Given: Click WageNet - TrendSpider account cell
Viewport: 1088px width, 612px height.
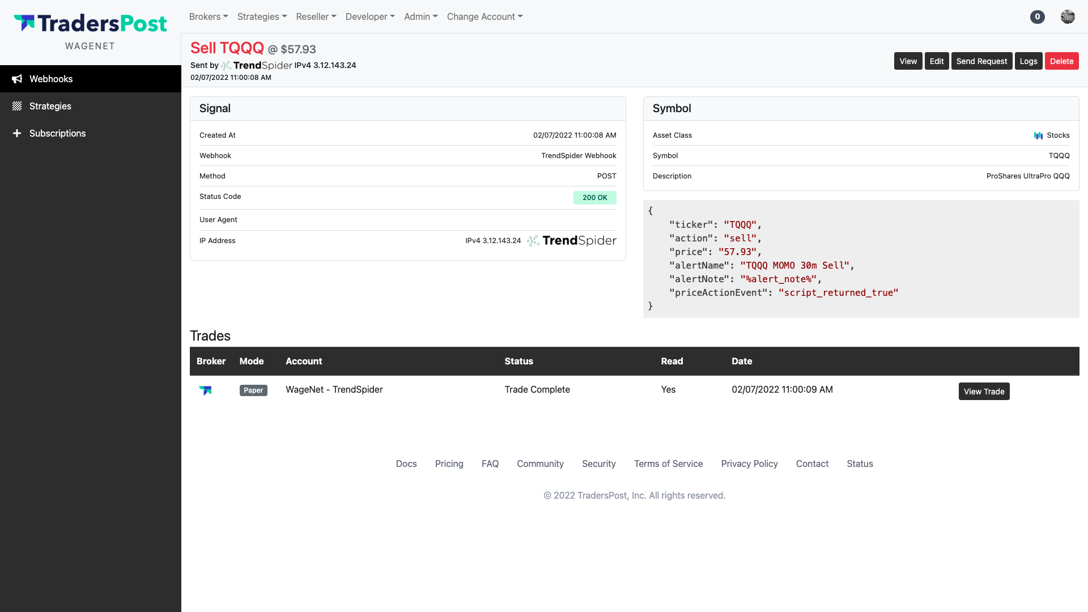Looking at the screenshot, I should tap(334, 389).
